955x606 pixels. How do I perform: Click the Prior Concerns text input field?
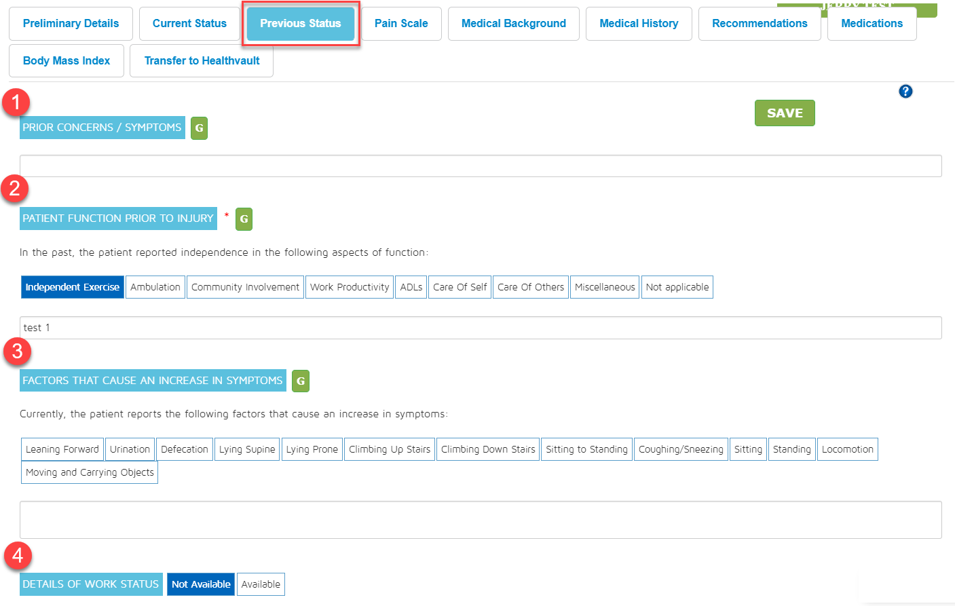tap(481, 166)
